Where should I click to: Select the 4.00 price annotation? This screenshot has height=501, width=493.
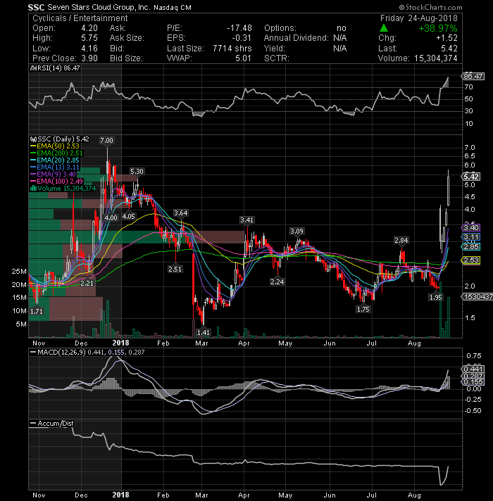click(111, 218)
